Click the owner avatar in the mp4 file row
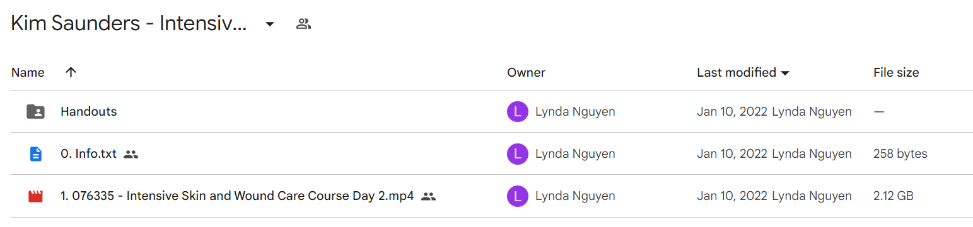The image size is (973, 227). coord(517,196)
